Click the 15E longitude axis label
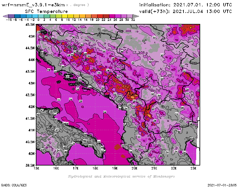The width and height of the screenshot is (243, 187). 36,168
